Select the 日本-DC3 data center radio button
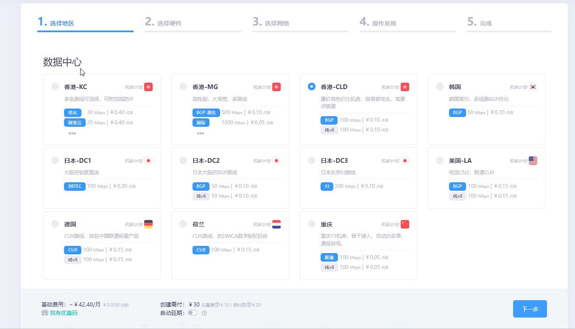The height and width of the screenshot is (329, 575). click(x=312, y=160)
